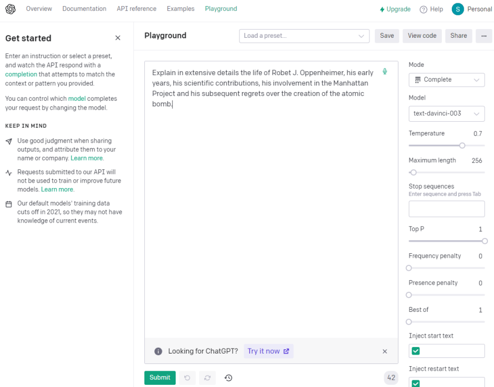
Task: Open the more options ellipsis button
Action: coord(484,36)
